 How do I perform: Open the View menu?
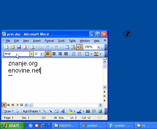(26, 41)
